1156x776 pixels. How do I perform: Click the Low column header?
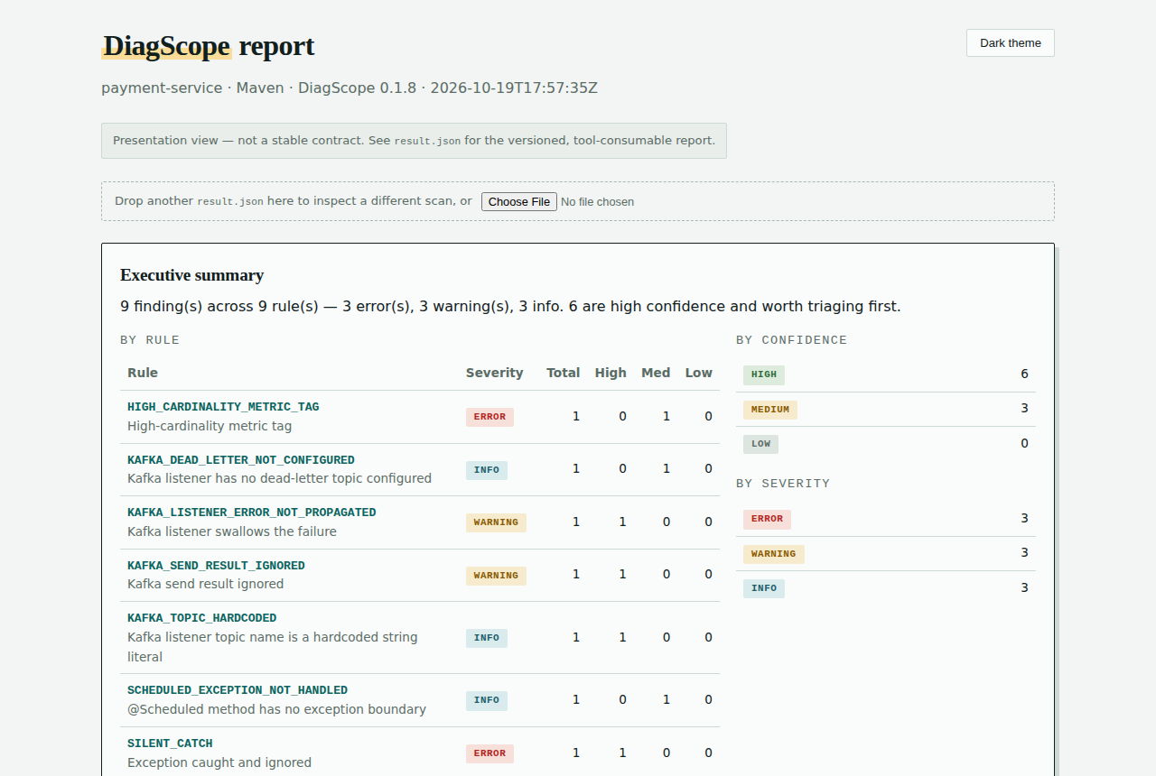pyautogui.click(x=699, y=373)
